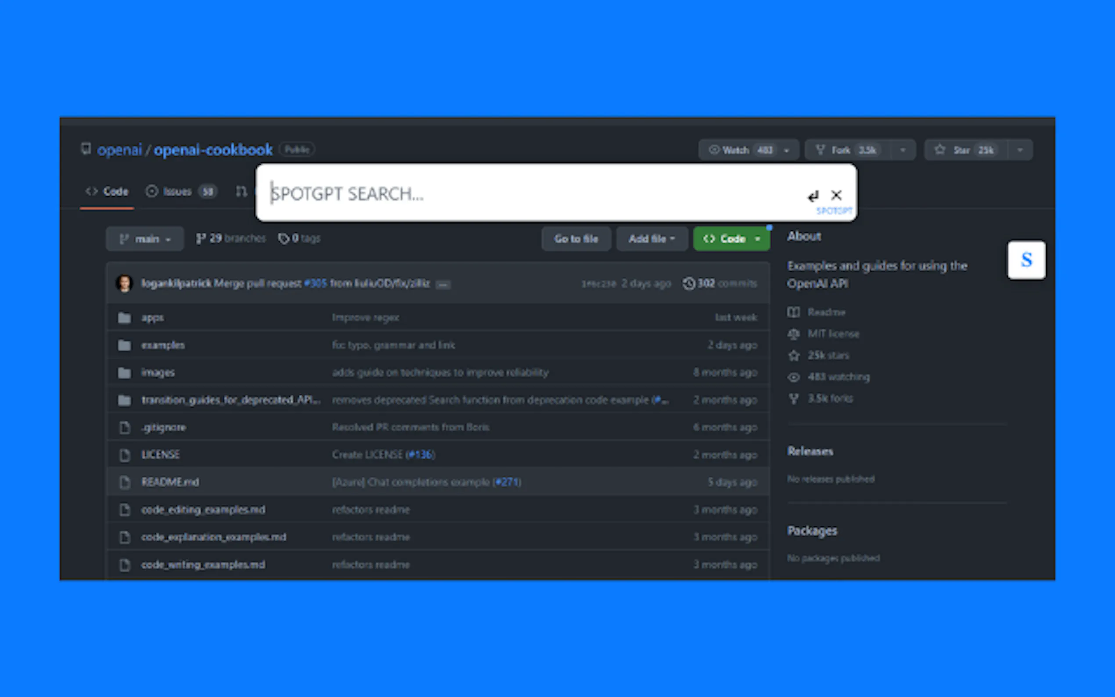Image resolution: width=1115 pixels, height=697 pixels.
Task: Click the commit history clock icon
Action: [x=689, y=284]
